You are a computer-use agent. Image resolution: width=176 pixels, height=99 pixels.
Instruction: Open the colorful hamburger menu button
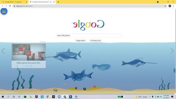point(4,11)
